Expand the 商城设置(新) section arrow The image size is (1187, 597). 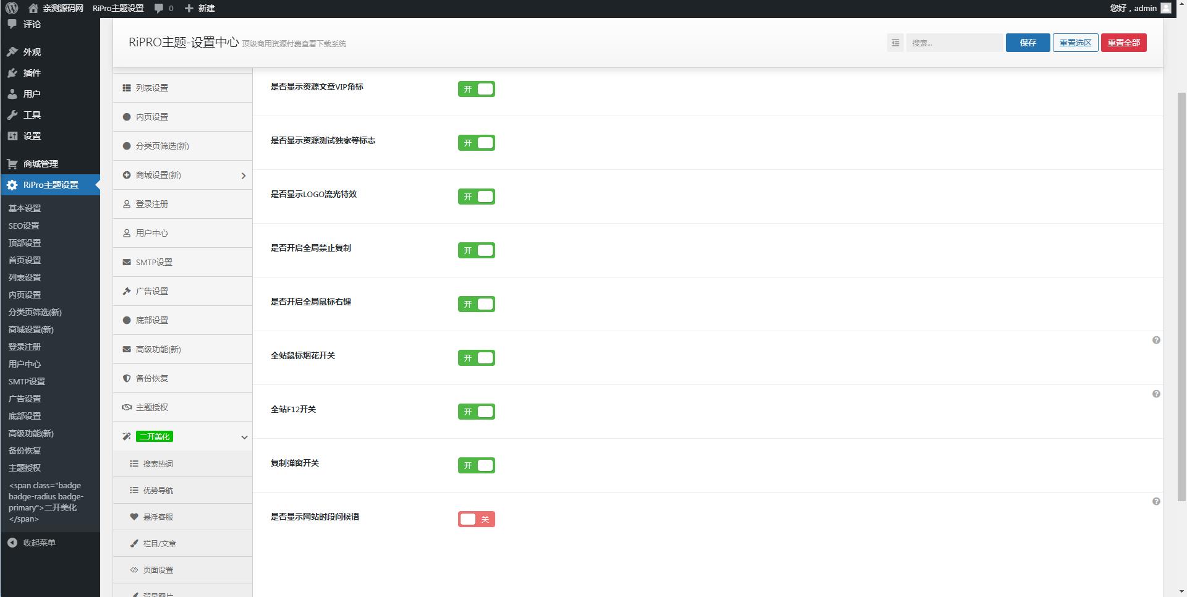(x=244, y=176)
